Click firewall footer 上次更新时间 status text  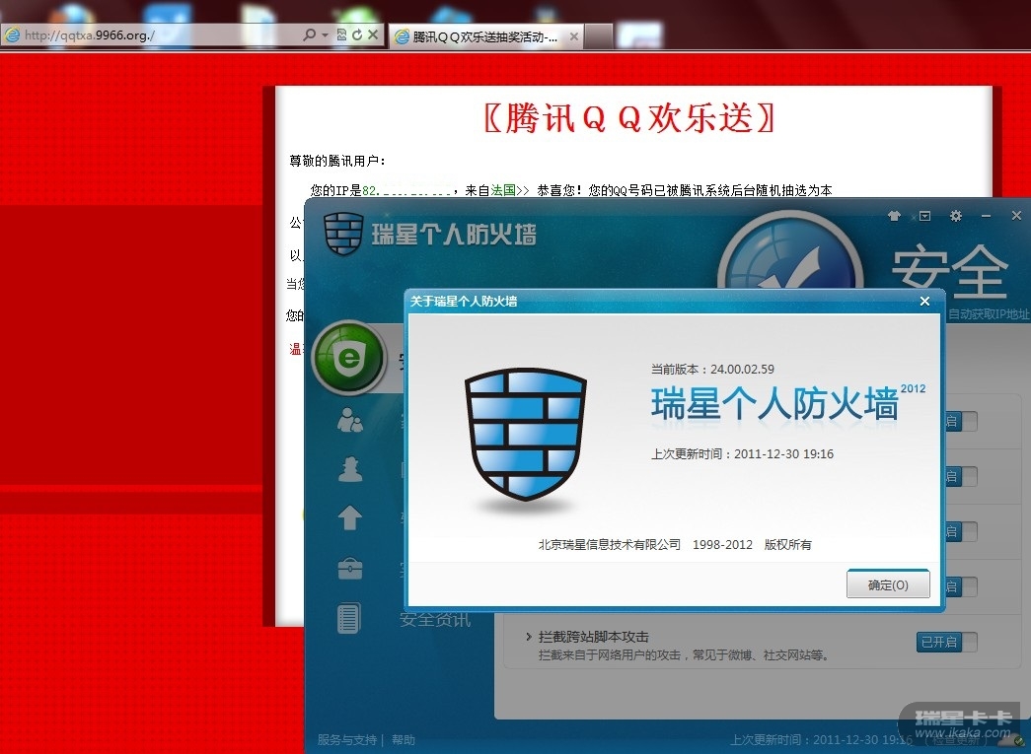pyautogui.click(x=821, y=739)
